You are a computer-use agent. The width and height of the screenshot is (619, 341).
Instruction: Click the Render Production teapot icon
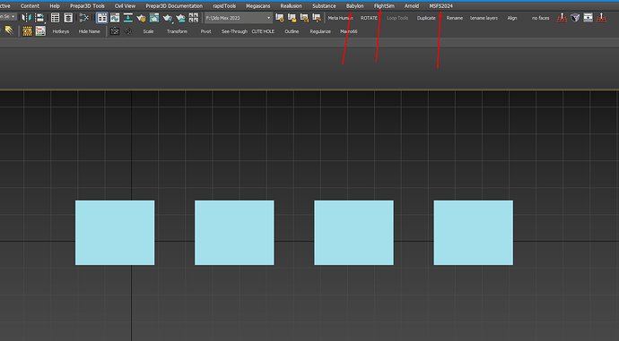168,18
